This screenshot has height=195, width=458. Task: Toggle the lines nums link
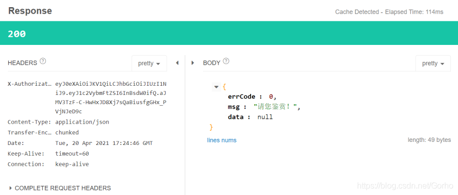tap(222, 140)
